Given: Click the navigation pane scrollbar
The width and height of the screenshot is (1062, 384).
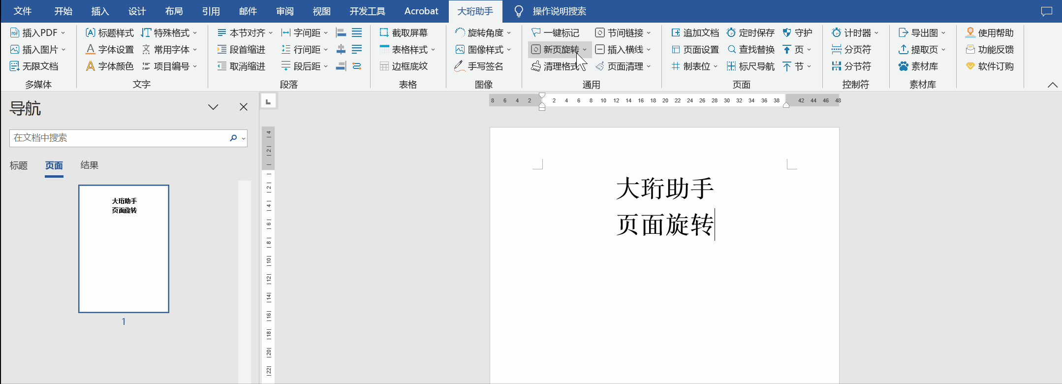Looking at the screenshot, I should (x=244, y=282).
